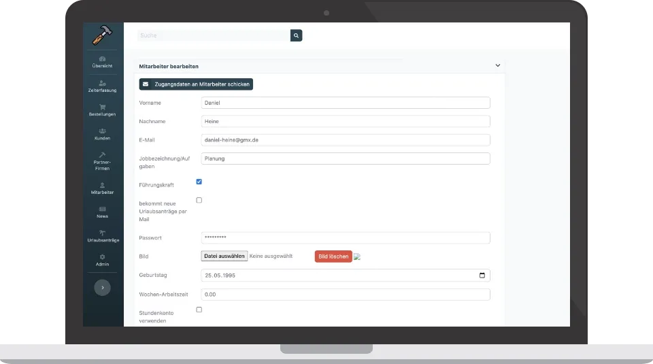Open Partner-Firmen hammer icon
Image resolution: width=653 pixels, height=364 pixels.
pos(102,155)
